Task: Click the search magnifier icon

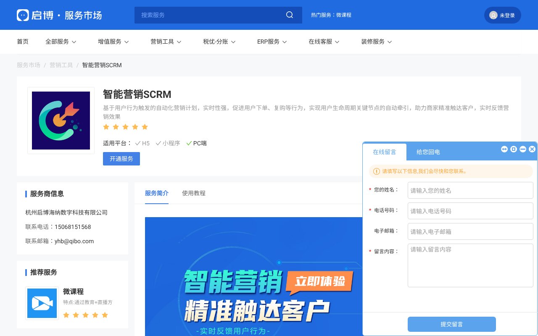Action: pyautogui.click(x=289, y=15)
